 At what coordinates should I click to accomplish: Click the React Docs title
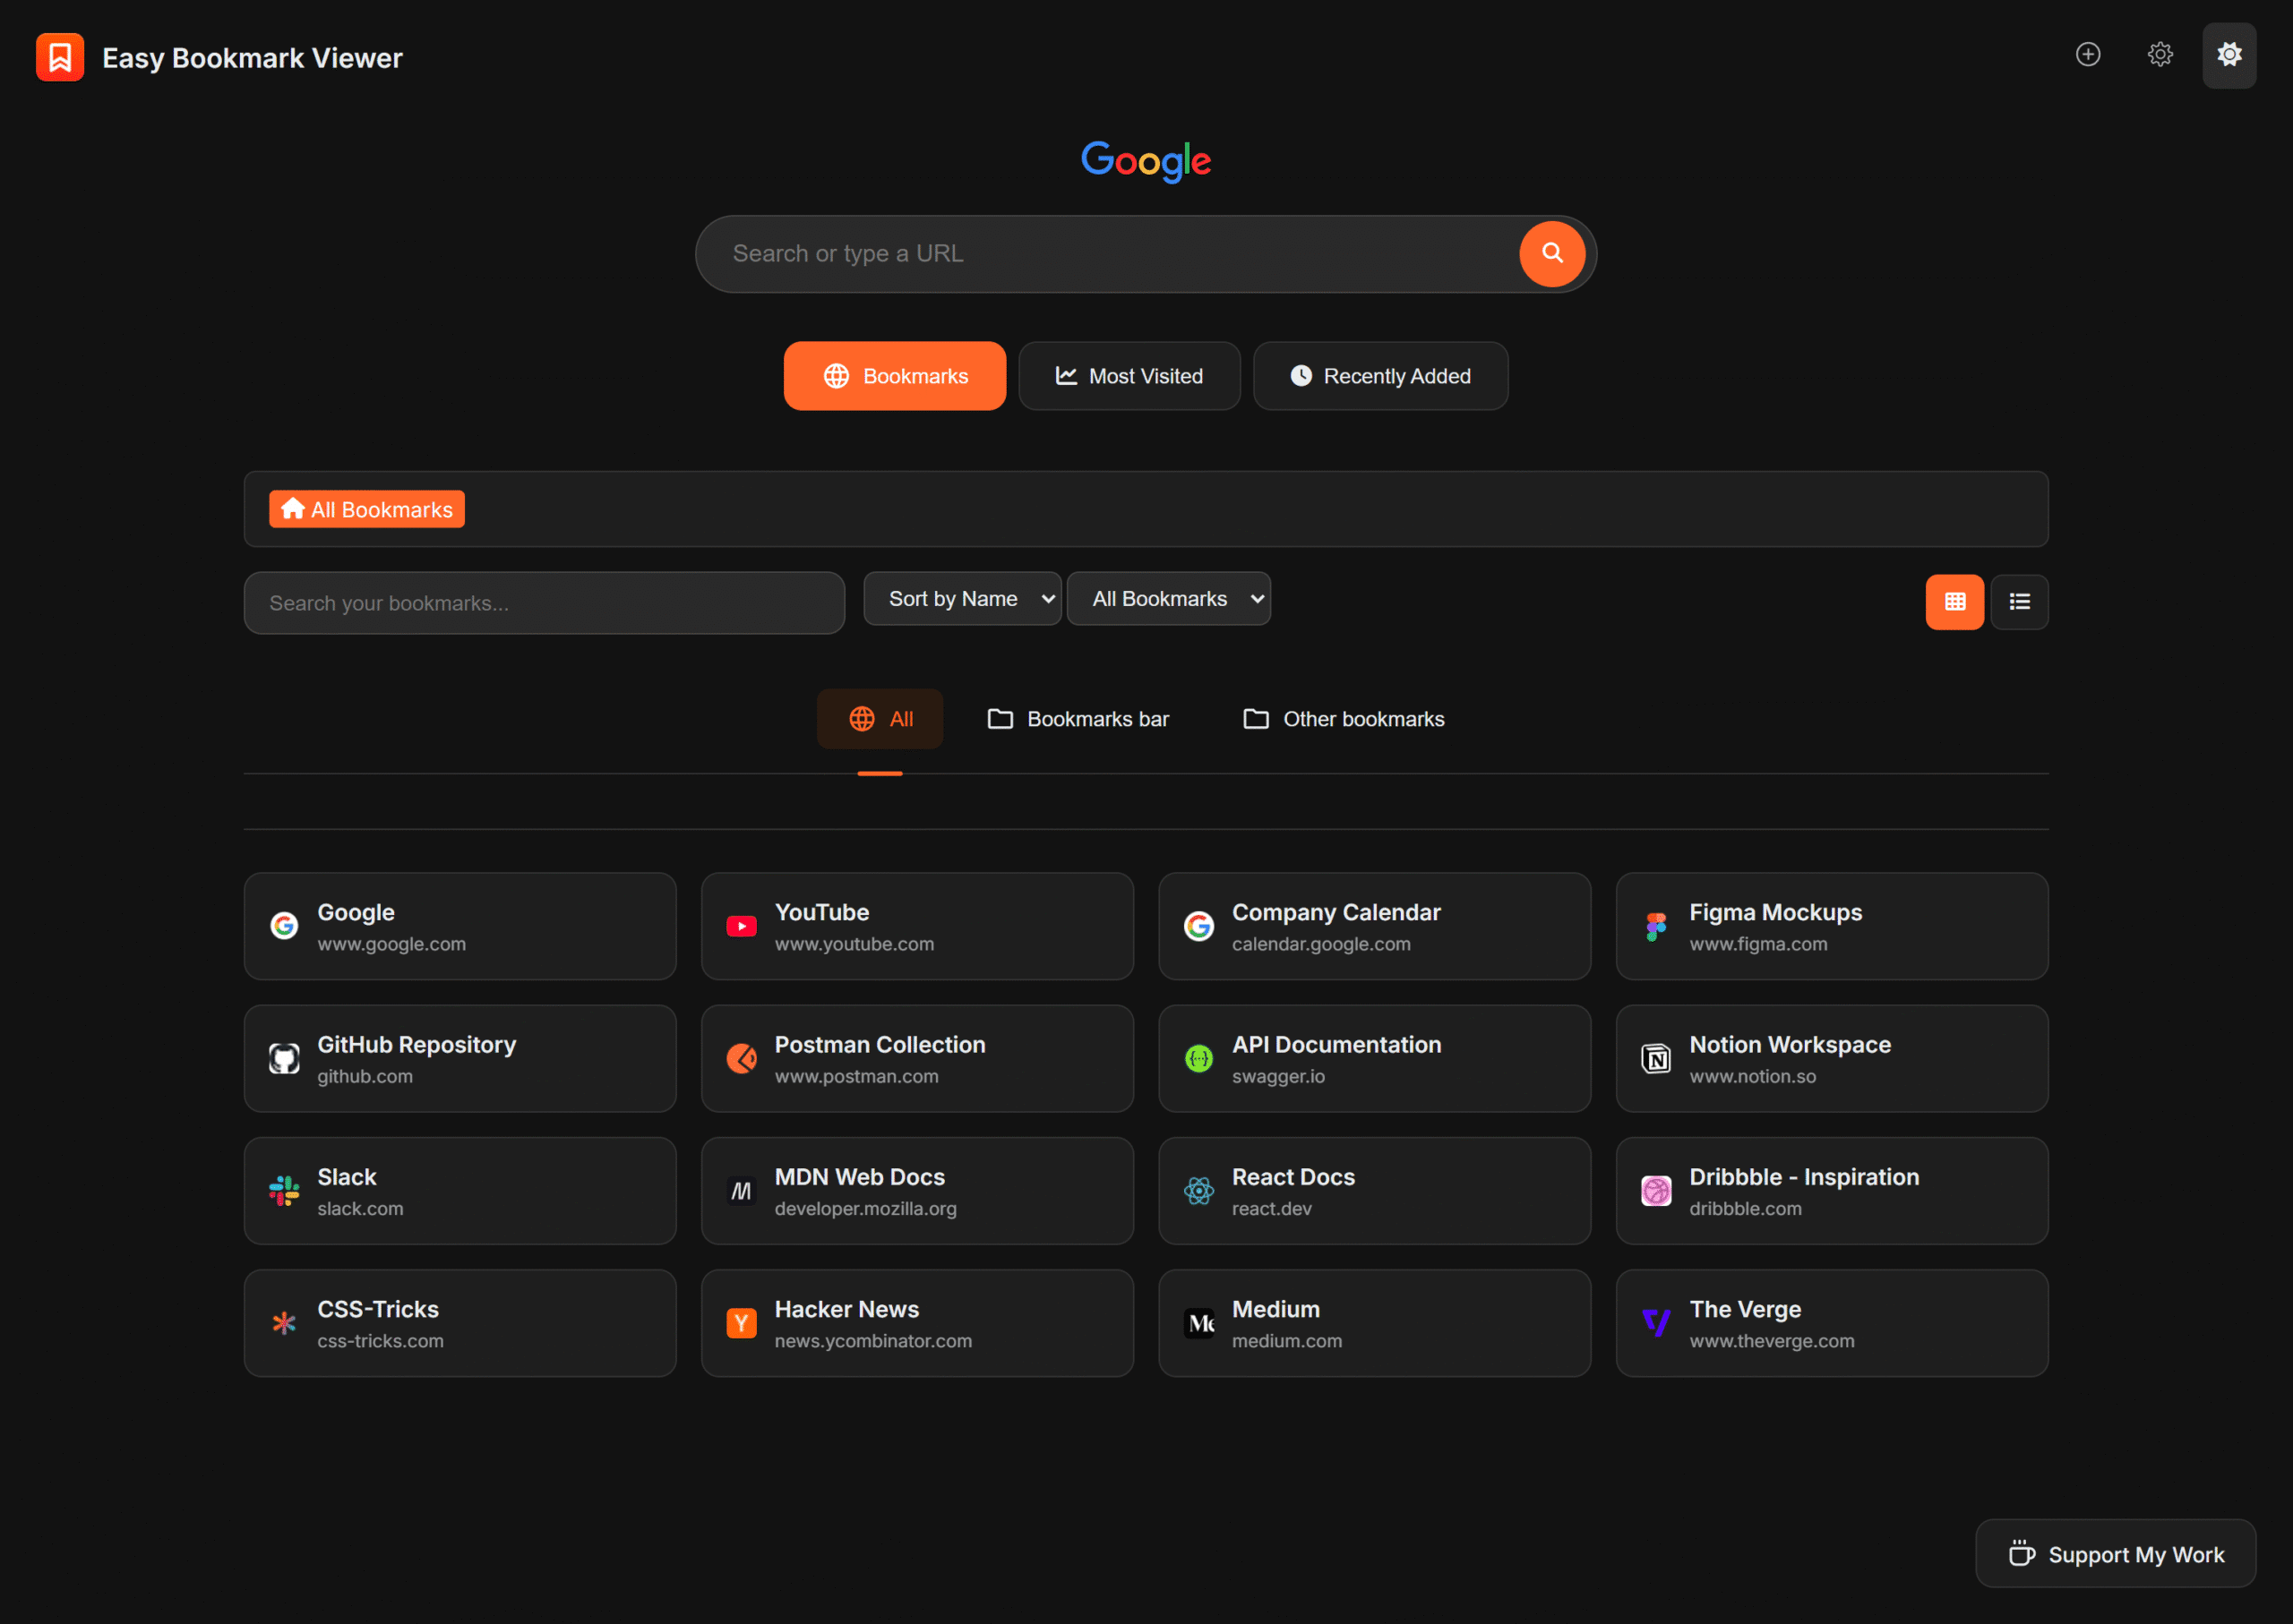click(1292, 1177)
